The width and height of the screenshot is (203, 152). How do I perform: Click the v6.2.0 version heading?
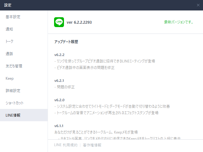[x=59, y=100]
